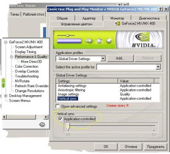Click the green pull-out handle on the side menu
This screenshot has height=154, width=170.
pos(3,83)
